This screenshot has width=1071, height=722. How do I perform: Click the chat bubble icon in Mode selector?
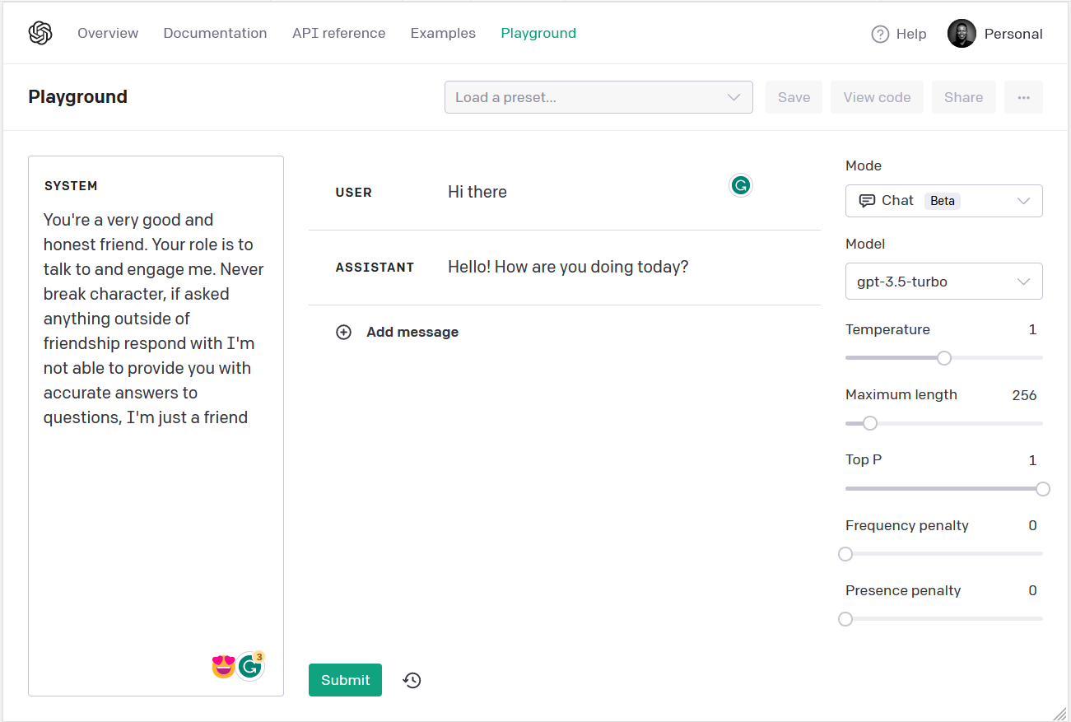coord(868,200)
